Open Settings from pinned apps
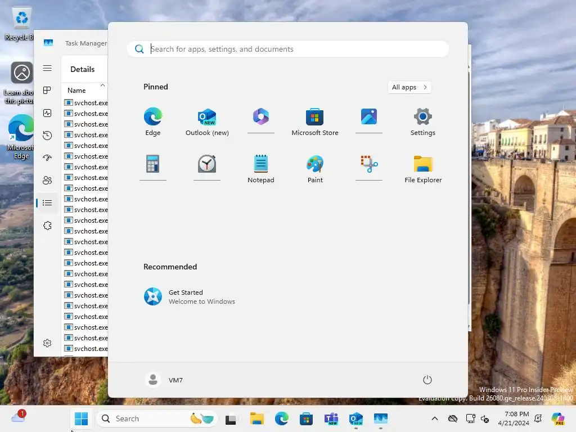 point(423,121)
